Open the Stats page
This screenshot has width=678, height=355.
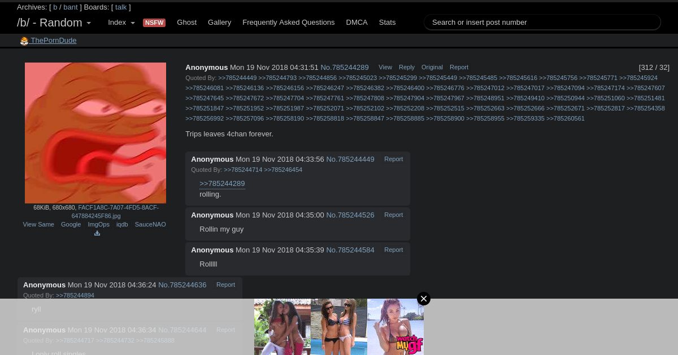click(387, 23)
